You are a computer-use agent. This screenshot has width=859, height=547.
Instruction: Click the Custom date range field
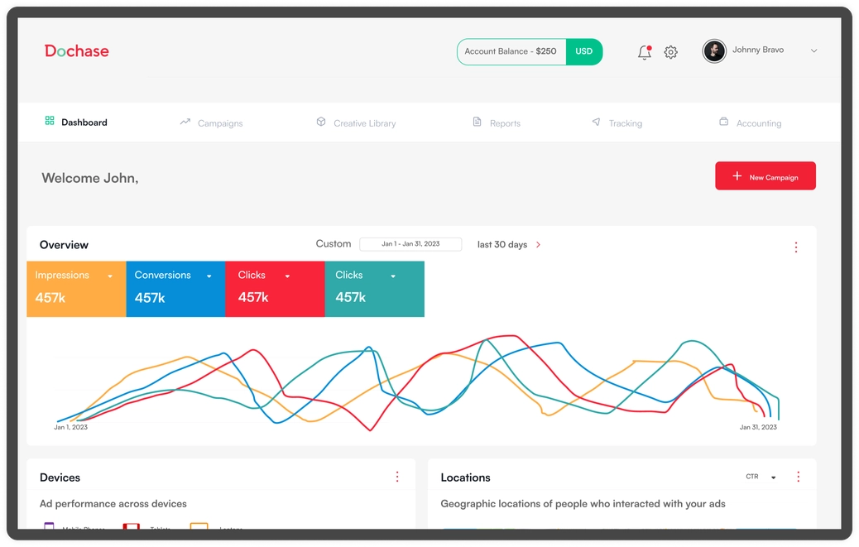click(x=410, y=244)
